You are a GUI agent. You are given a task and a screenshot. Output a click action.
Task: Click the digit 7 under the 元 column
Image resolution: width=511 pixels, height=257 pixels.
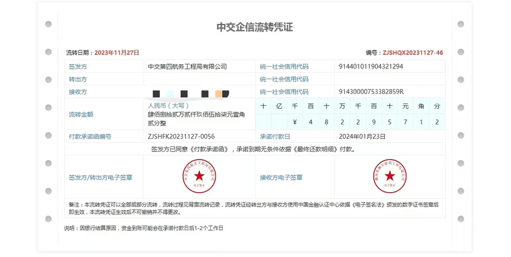coord(405,122)
